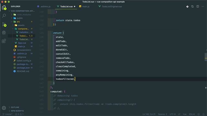Viewport: 207px width, 116px height.
Task: Click the 'return state.todos' code line
Action: pyautogui.click(x=68, y=20)
